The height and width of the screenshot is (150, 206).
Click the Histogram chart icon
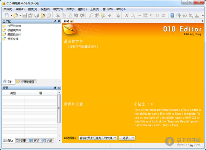coord(197,15)
